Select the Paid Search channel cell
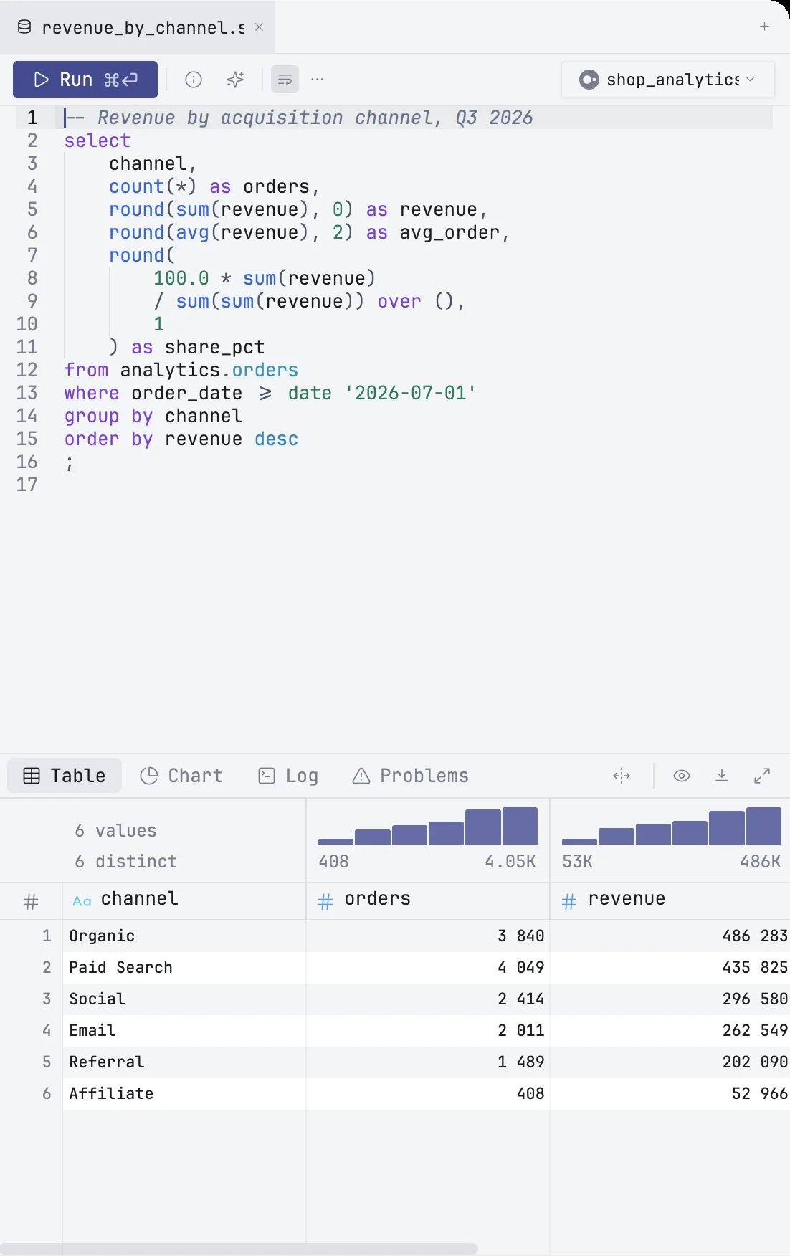The width and height of the screenshot is (790, 1256). [x=184, y=968]
